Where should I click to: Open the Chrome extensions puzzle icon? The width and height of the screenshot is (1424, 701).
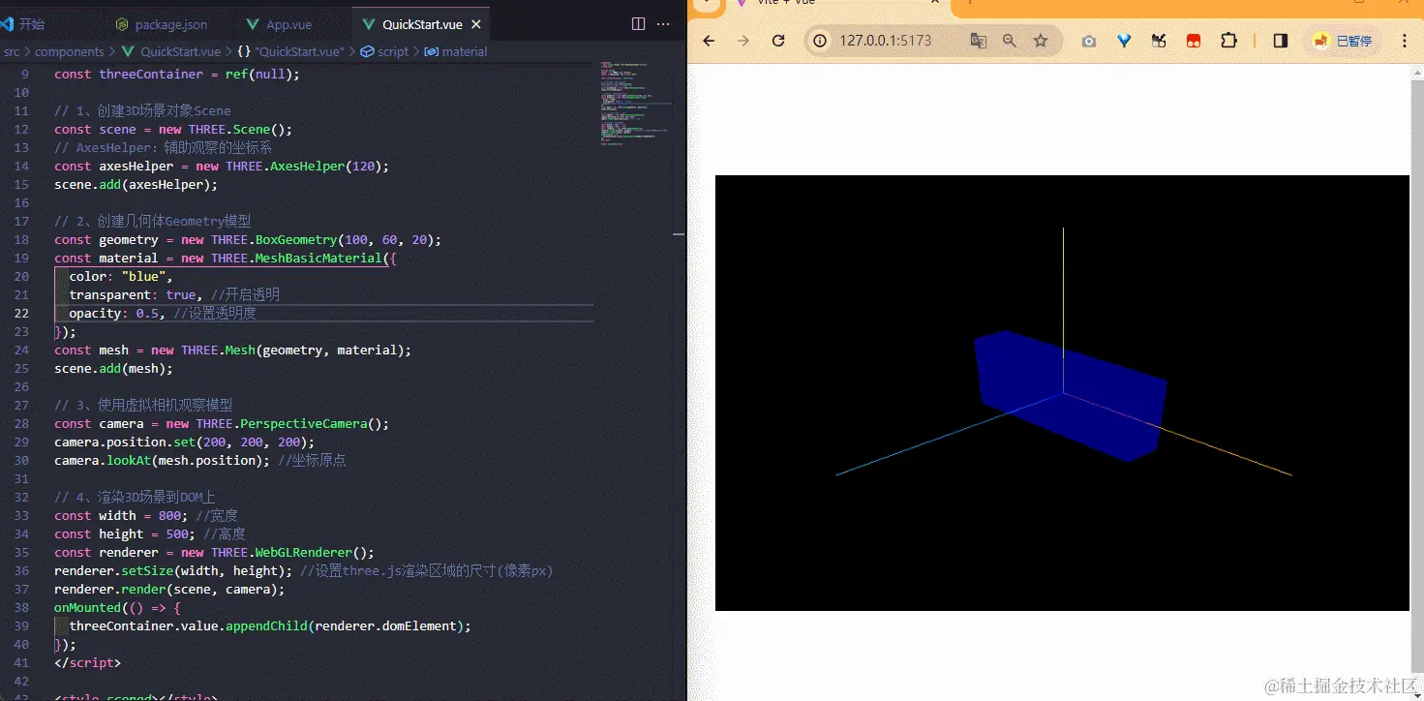click(1228, 41)
